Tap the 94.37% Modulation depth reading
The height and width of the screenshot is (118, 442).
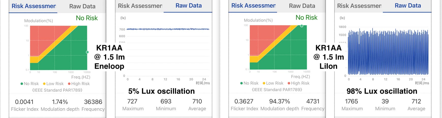pos(279,101)
